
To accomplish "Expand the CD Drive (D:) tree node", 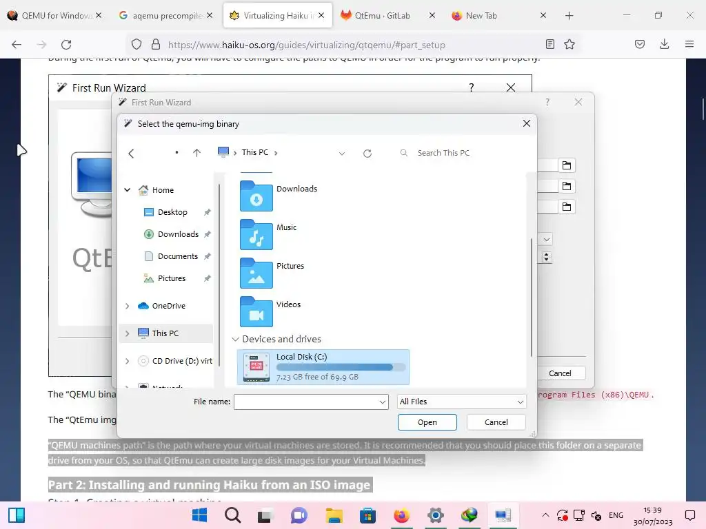I will (128, 361).
